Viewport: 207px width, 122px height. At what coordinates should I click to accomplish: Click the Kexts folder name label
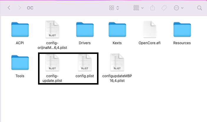click(x=117, y=43)
